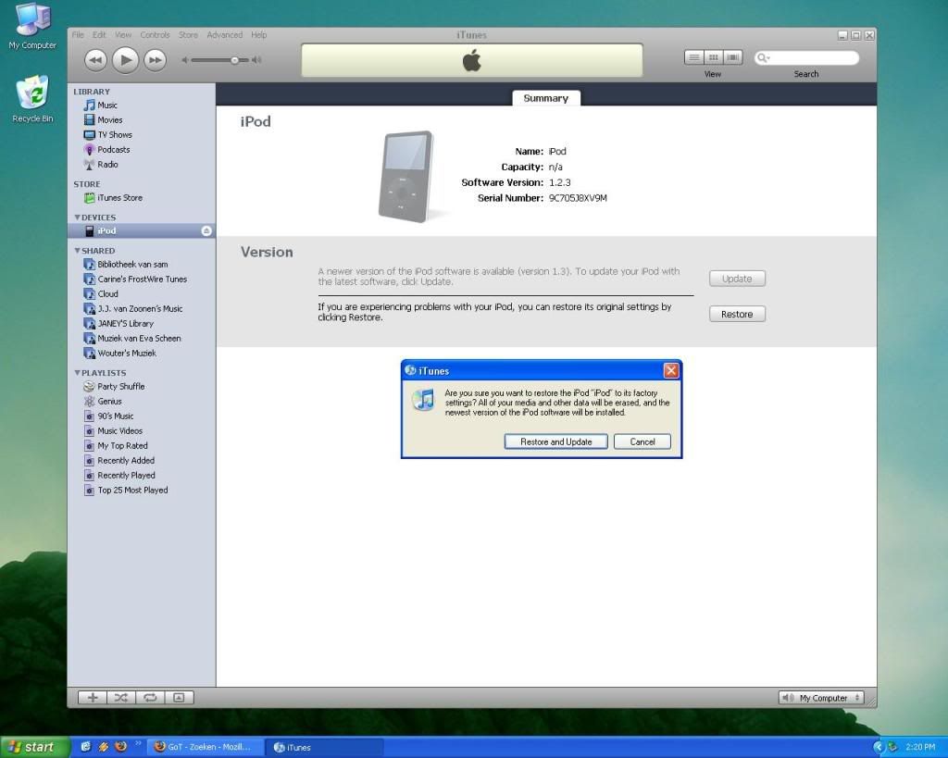Switch to list view

(x=694, y=57)
